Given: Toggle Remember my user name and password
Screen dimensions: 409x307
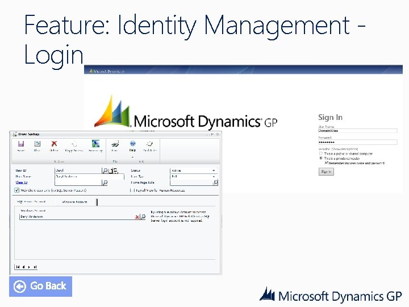Looking at the screenshot, I should 326,163.
